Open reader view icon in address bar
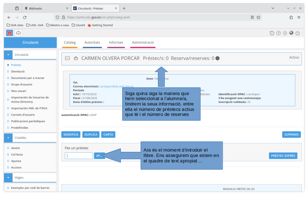 252,17
